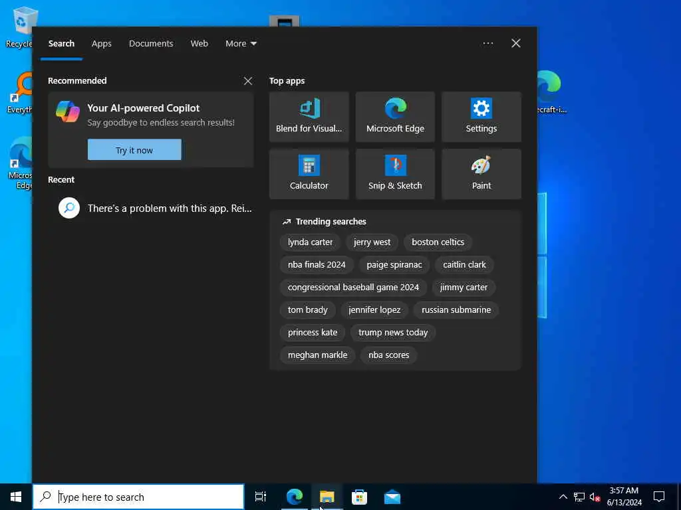Click the muted volume tray icon
Viewport: 681px width, 510px height.
pos(595,497)
